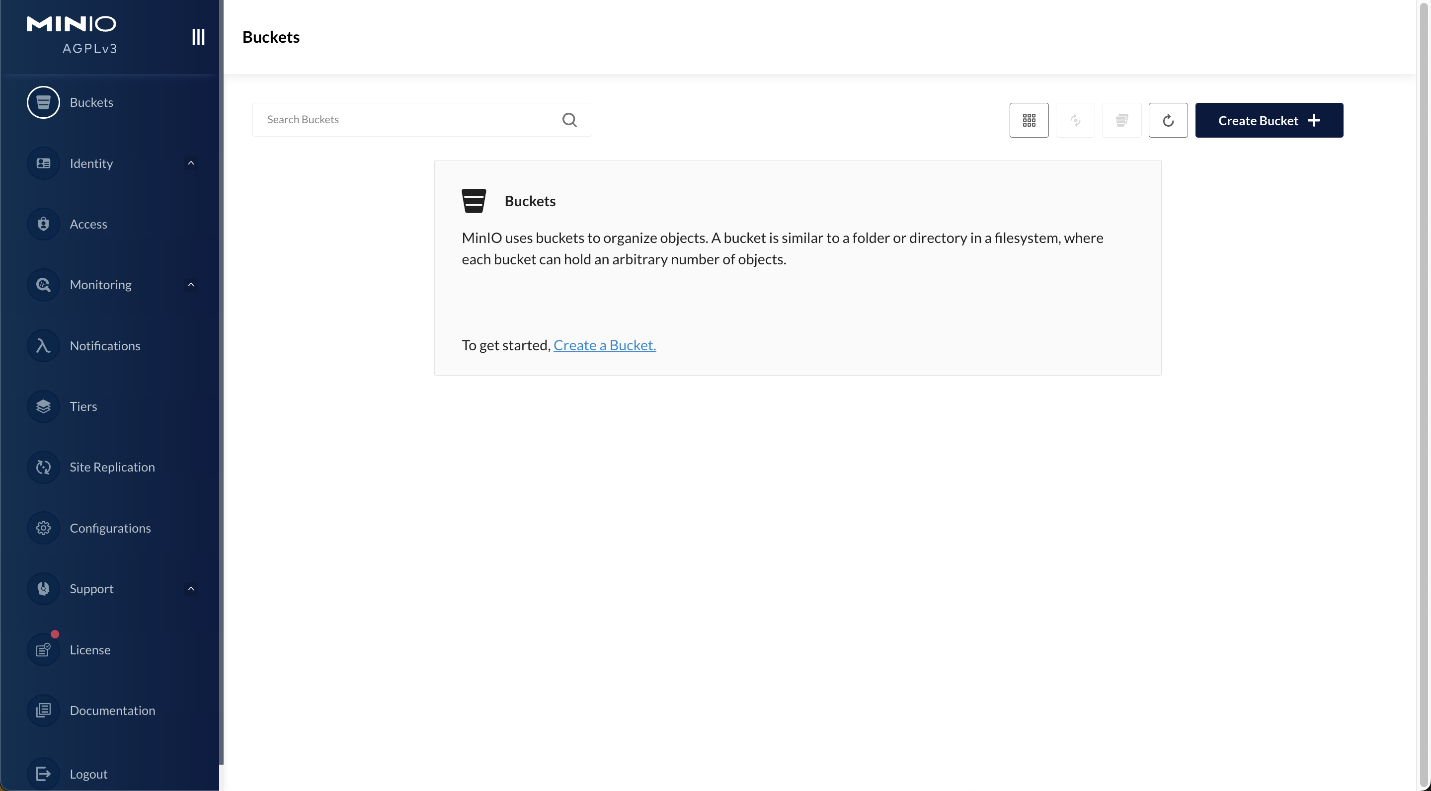Screen dimensions: 1431x791
Task: Open the Access shield icon
Action: (x=43, y=224)
